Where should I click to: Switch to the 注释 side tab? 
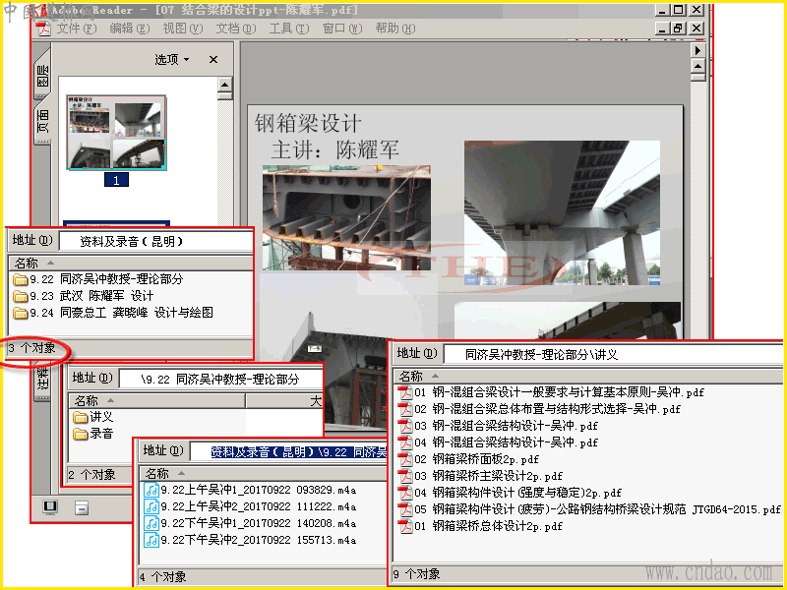tap(43, 381)
